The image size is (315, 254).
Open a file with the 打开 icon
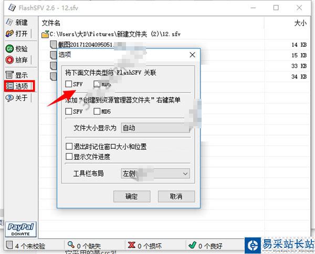[x=9, y=34]
